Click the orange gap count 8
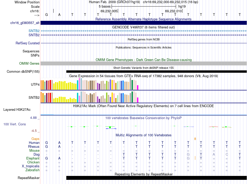 195,139
